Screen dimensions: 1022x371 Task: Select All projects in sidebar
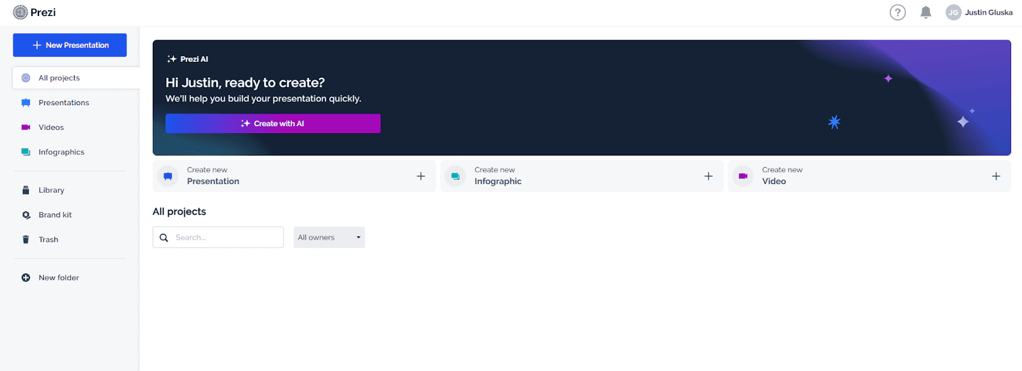76,78
